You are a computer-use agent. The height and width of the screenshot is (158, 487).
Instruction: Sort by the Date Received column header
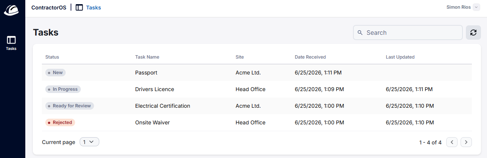pyautogui.click(x=310, y=57)
